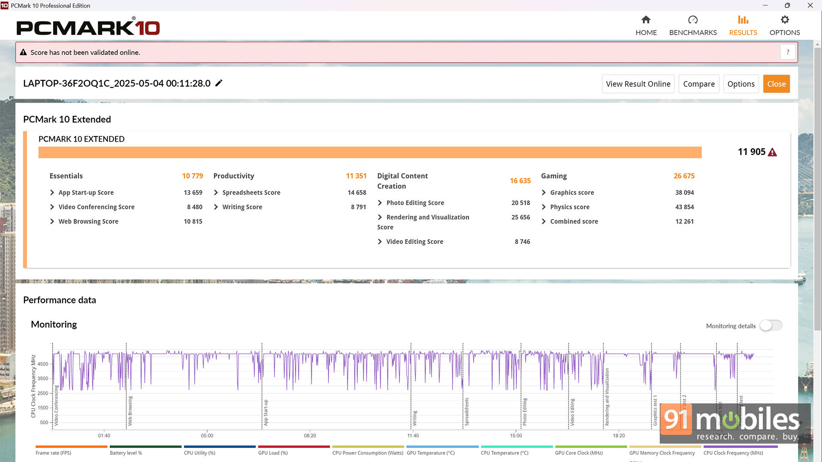Click the Spreadsheets marker on chart

click(x=467, y=412)
